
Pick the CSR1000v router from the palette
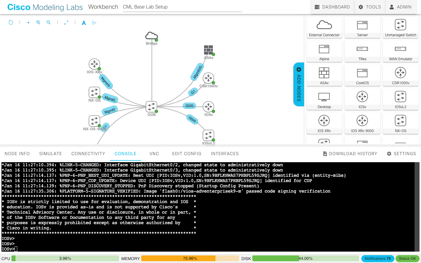click(x=401, y=75)
